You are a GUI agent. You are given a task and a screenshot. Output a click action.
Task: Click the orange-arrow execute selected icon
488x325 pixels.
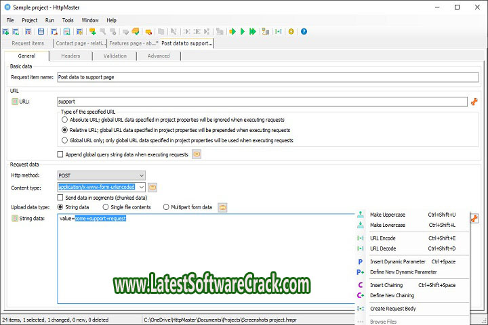click(x=232, y=31)
